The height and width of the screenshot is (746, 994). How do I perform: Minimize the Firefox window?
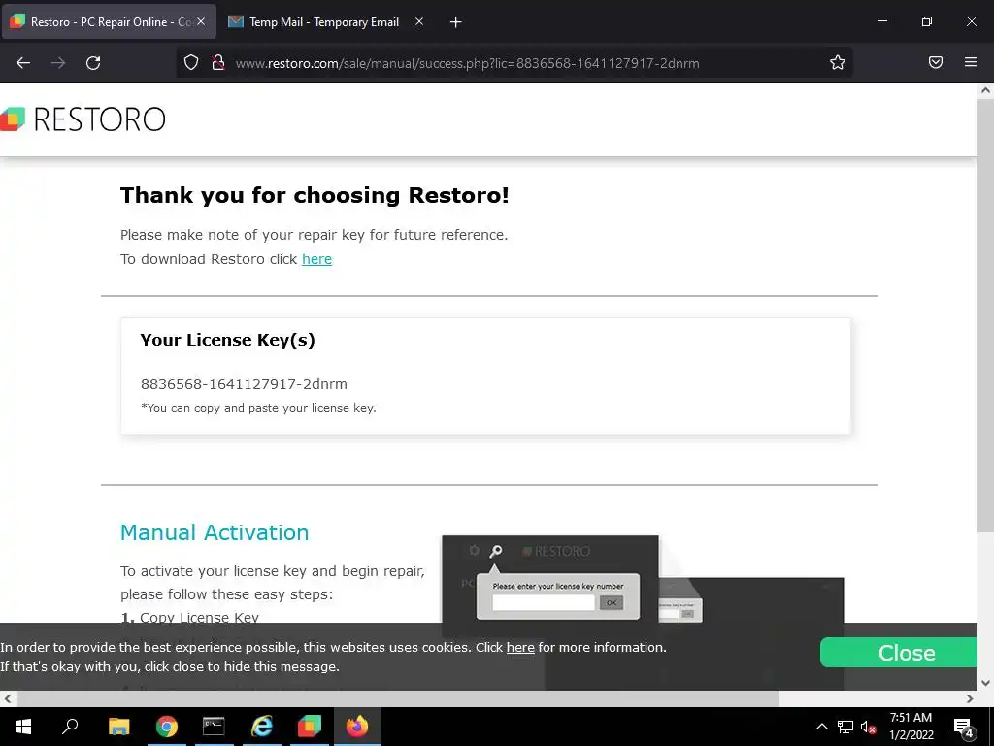click(x=882, y=21)
